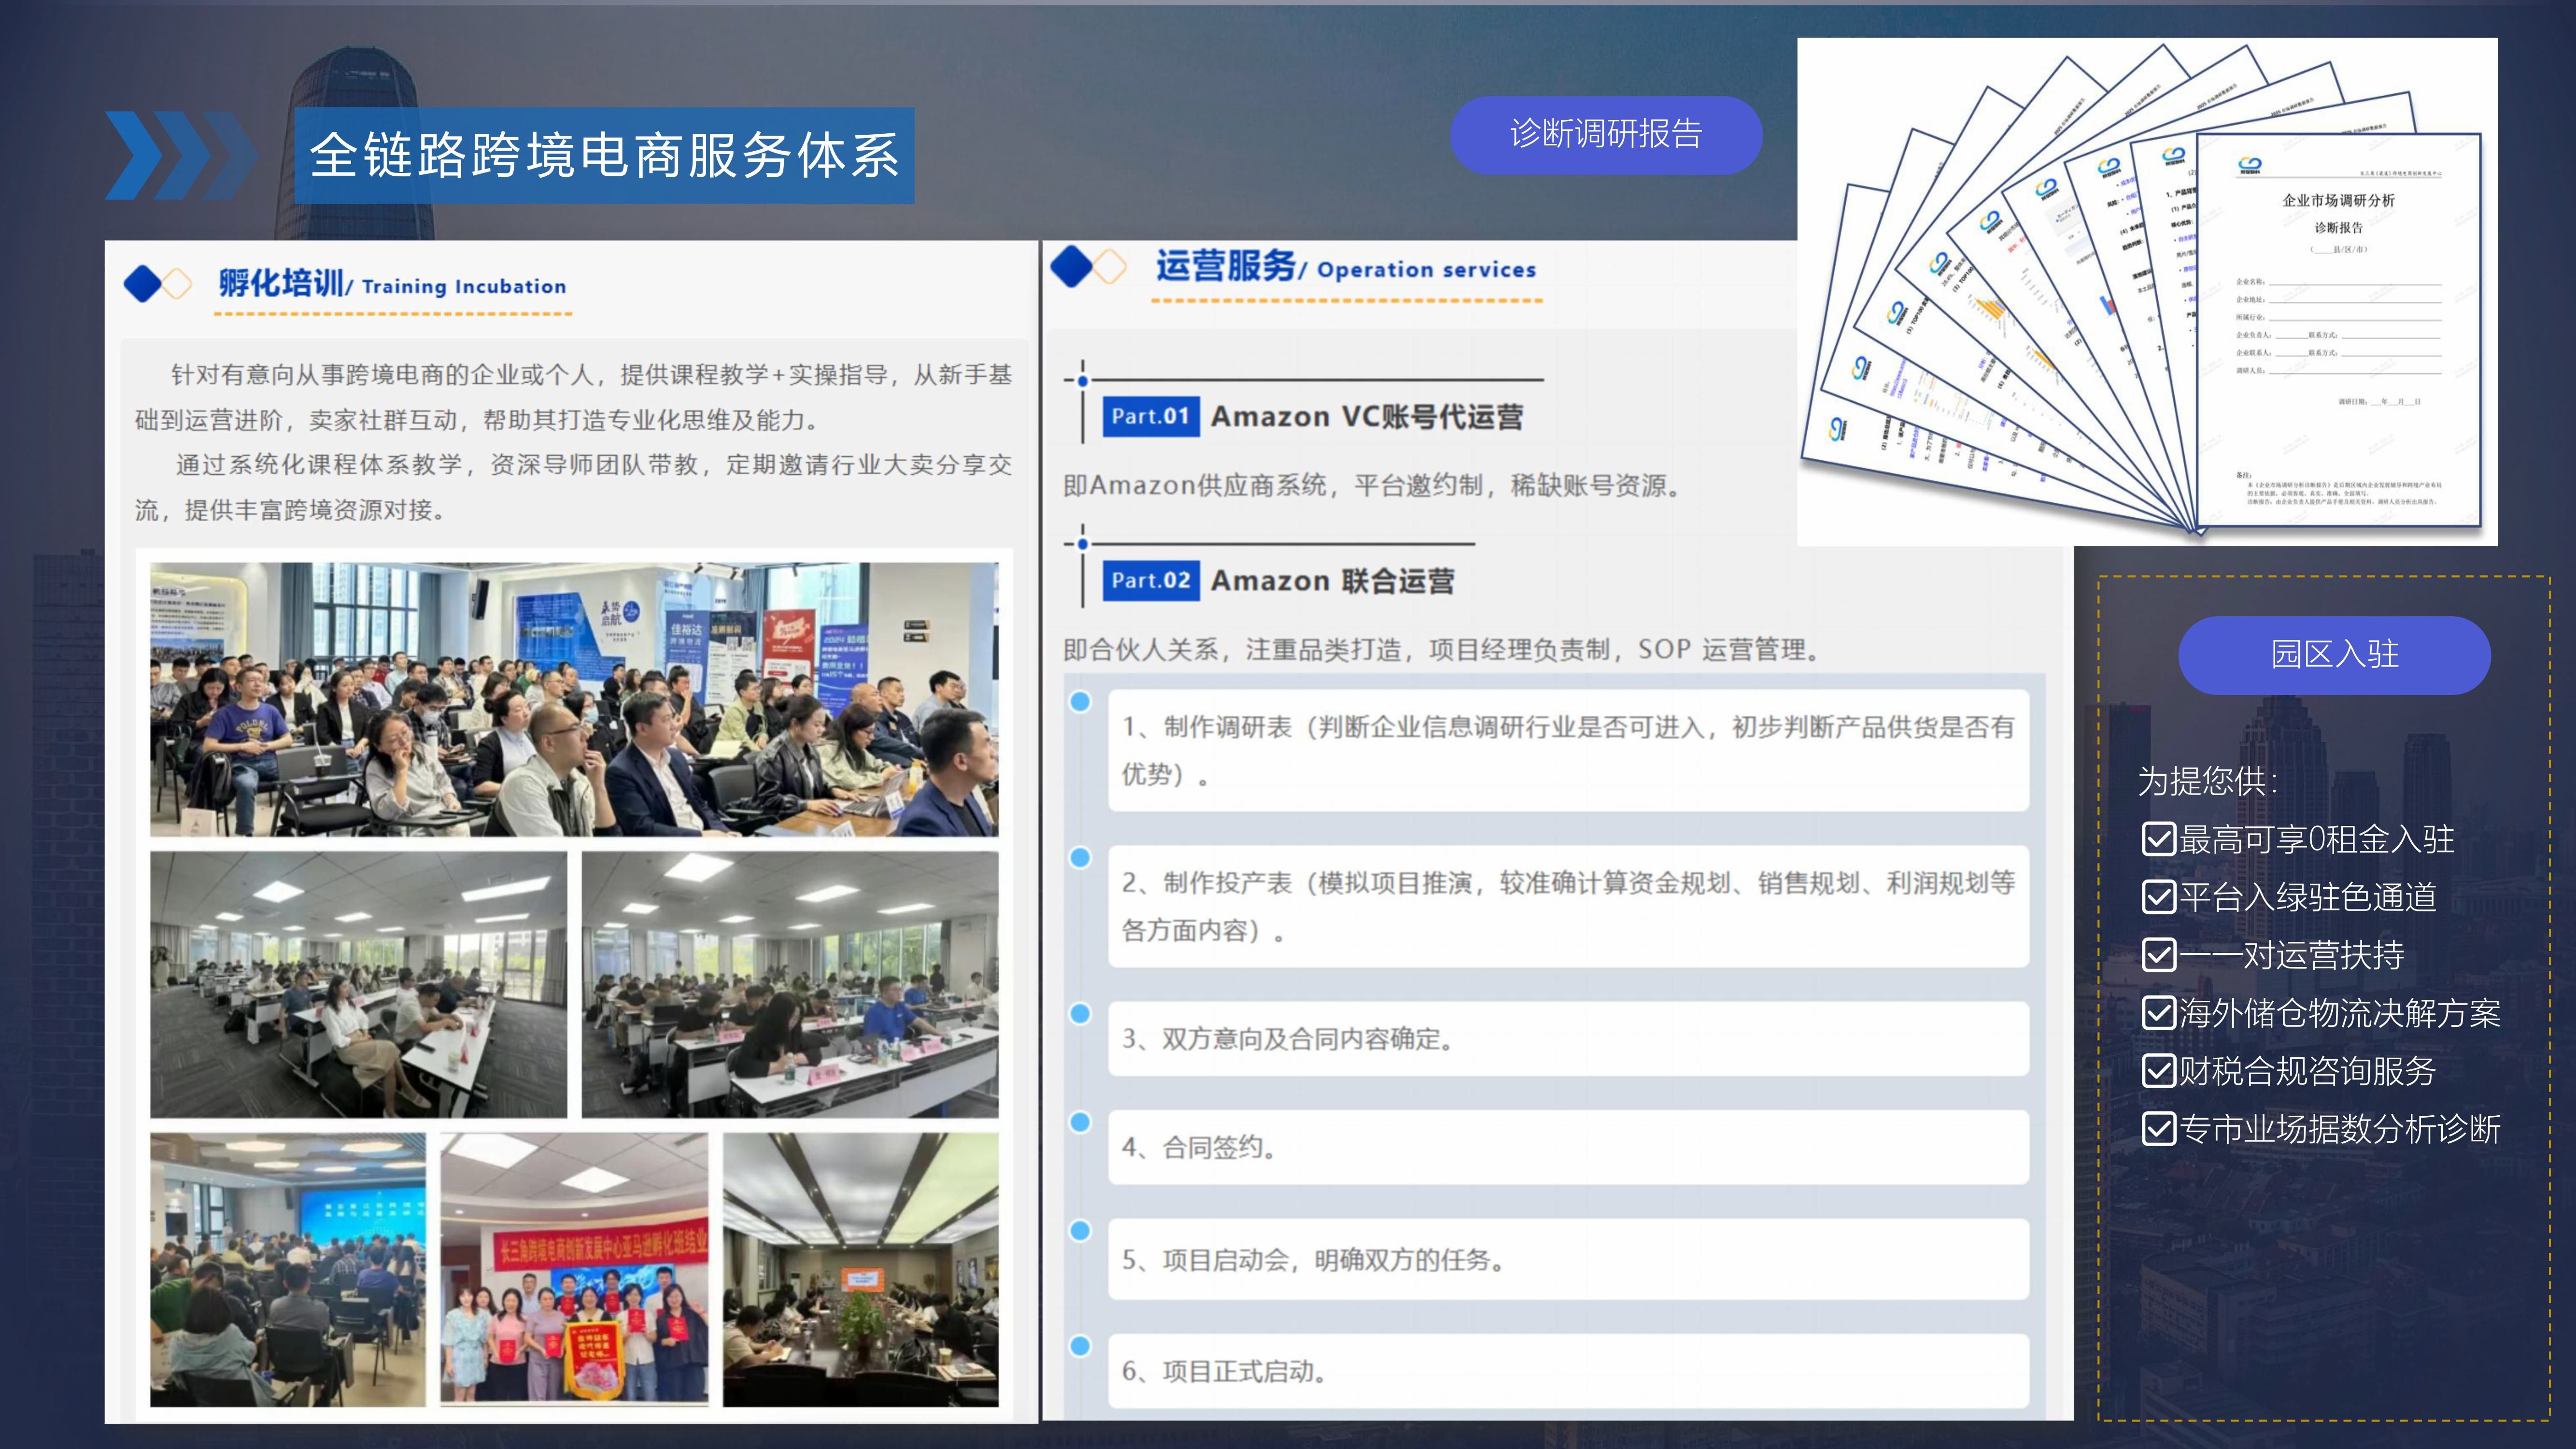Select the 3、双方意向及合同内容确定 step card
Viewport: 2576px width, 1449px height.
pyautogui.click(x=1568, y=1039)
